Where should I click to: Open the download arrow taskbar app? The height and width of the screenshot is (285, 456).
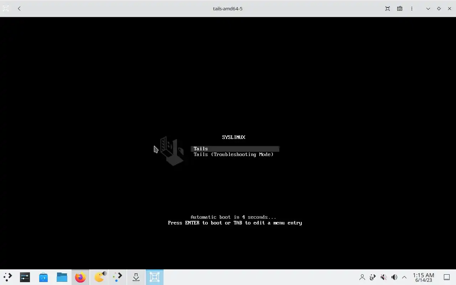coord(136,277)
